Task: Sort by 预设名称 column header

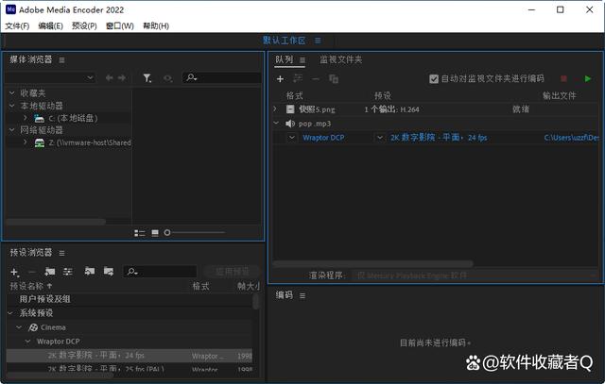Action: 31,286
